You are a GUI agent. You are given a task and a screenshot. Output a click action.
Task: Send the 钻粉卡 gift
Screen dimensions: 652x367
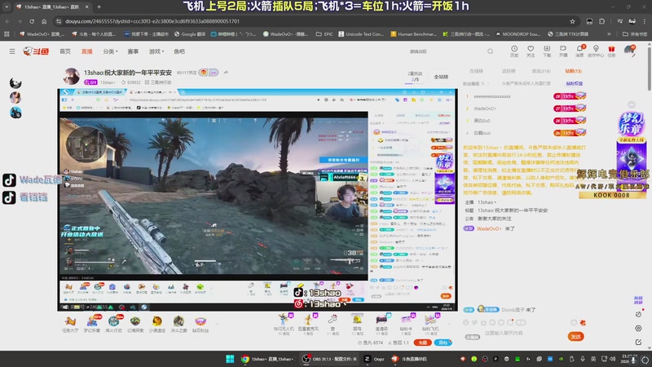point(406,324)
